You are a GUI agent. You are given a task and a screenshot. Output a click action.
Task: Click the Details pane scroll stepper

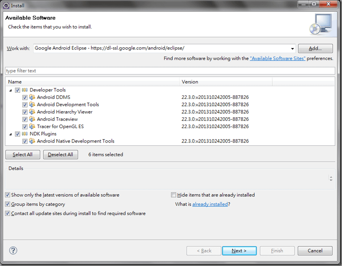331,178
